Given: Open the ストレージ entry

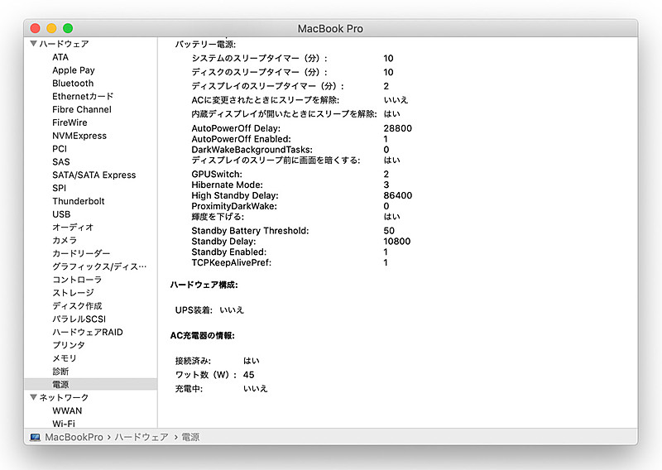Looking at the screenshot, I should click(x=73, y=293).
